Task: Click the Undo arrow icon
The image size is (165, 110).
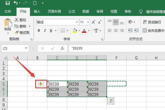Action: click(x=16, y=3)
